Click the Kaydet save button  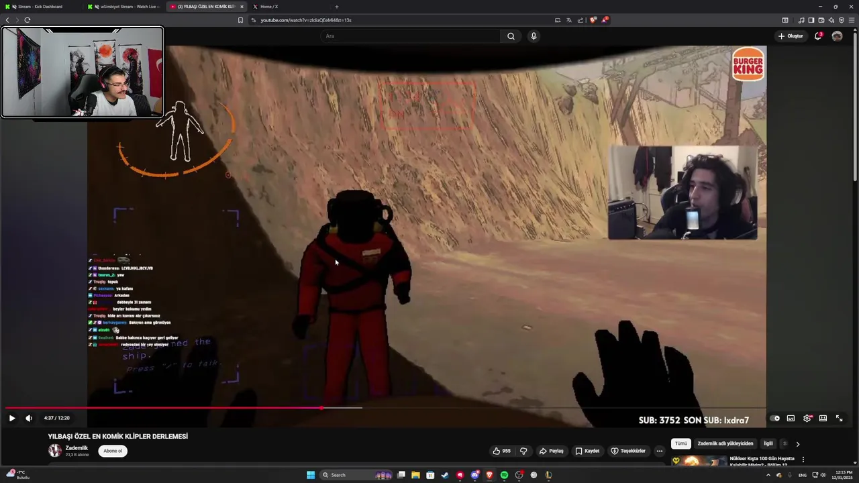587,451
